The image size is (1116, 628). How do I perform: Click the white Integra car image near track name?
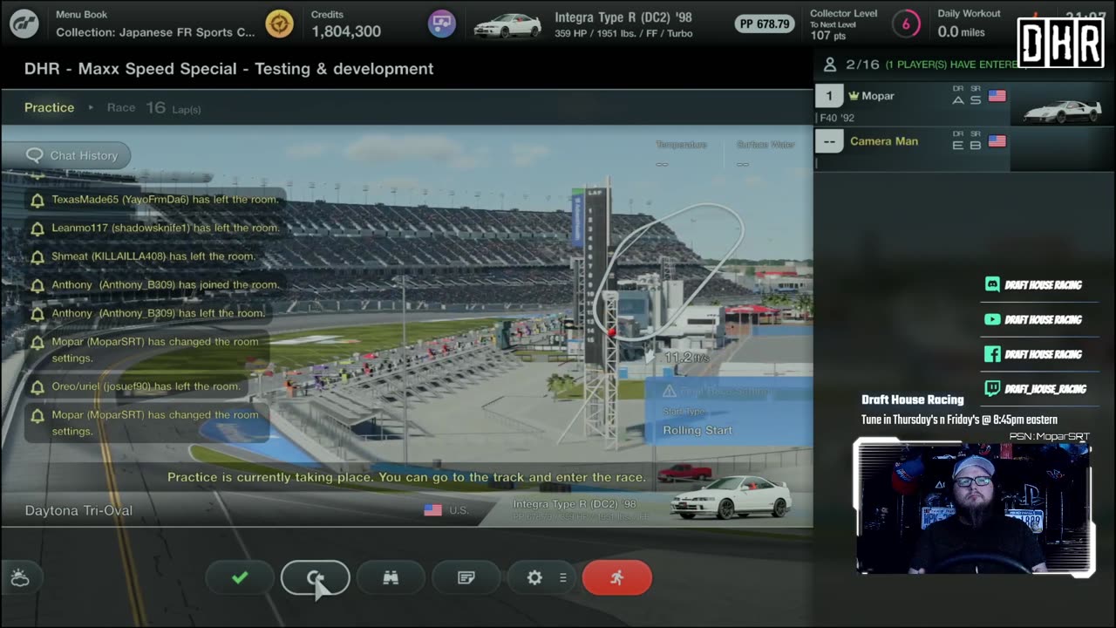[731, 497]
